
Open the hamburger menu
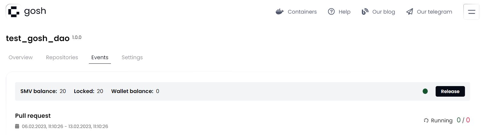471,12
